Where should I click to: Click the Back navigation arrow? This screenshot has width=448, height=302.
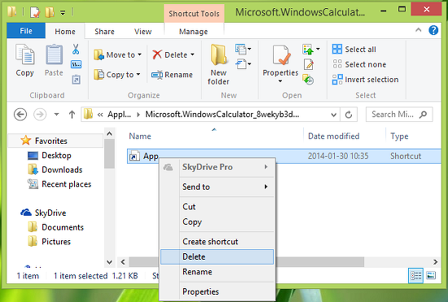(20, 115)
